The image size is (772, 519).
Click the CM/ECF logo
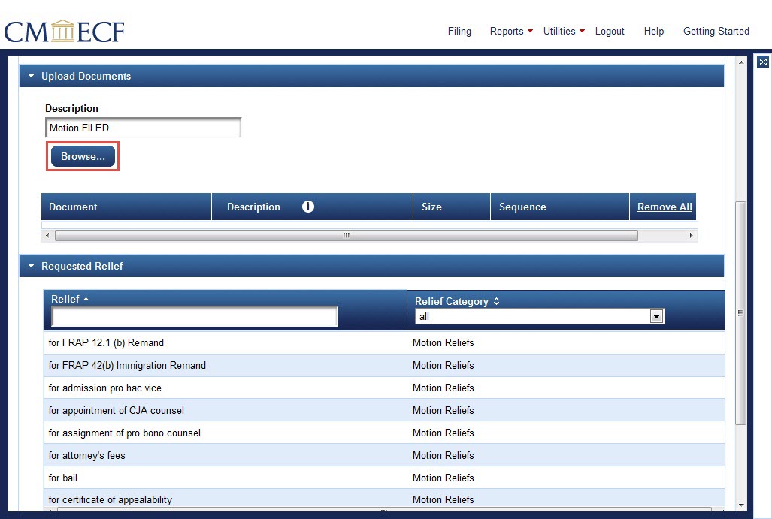[x=64, y=32]
